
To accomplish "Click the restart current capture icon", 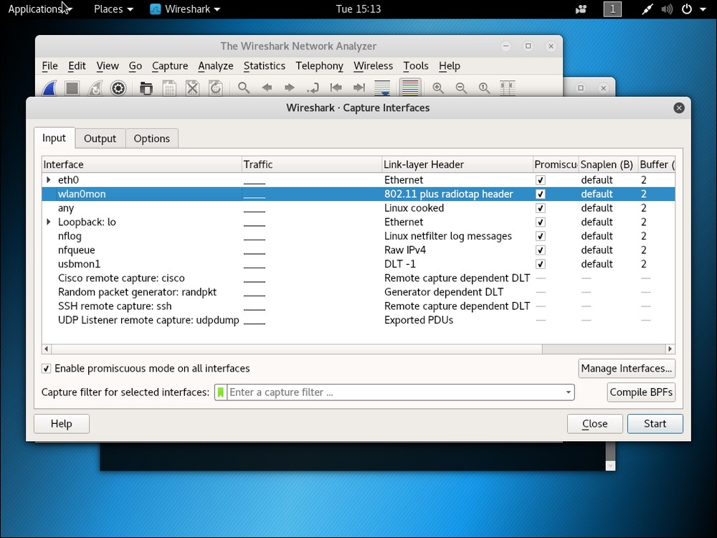I will click(x=95, y=88).
